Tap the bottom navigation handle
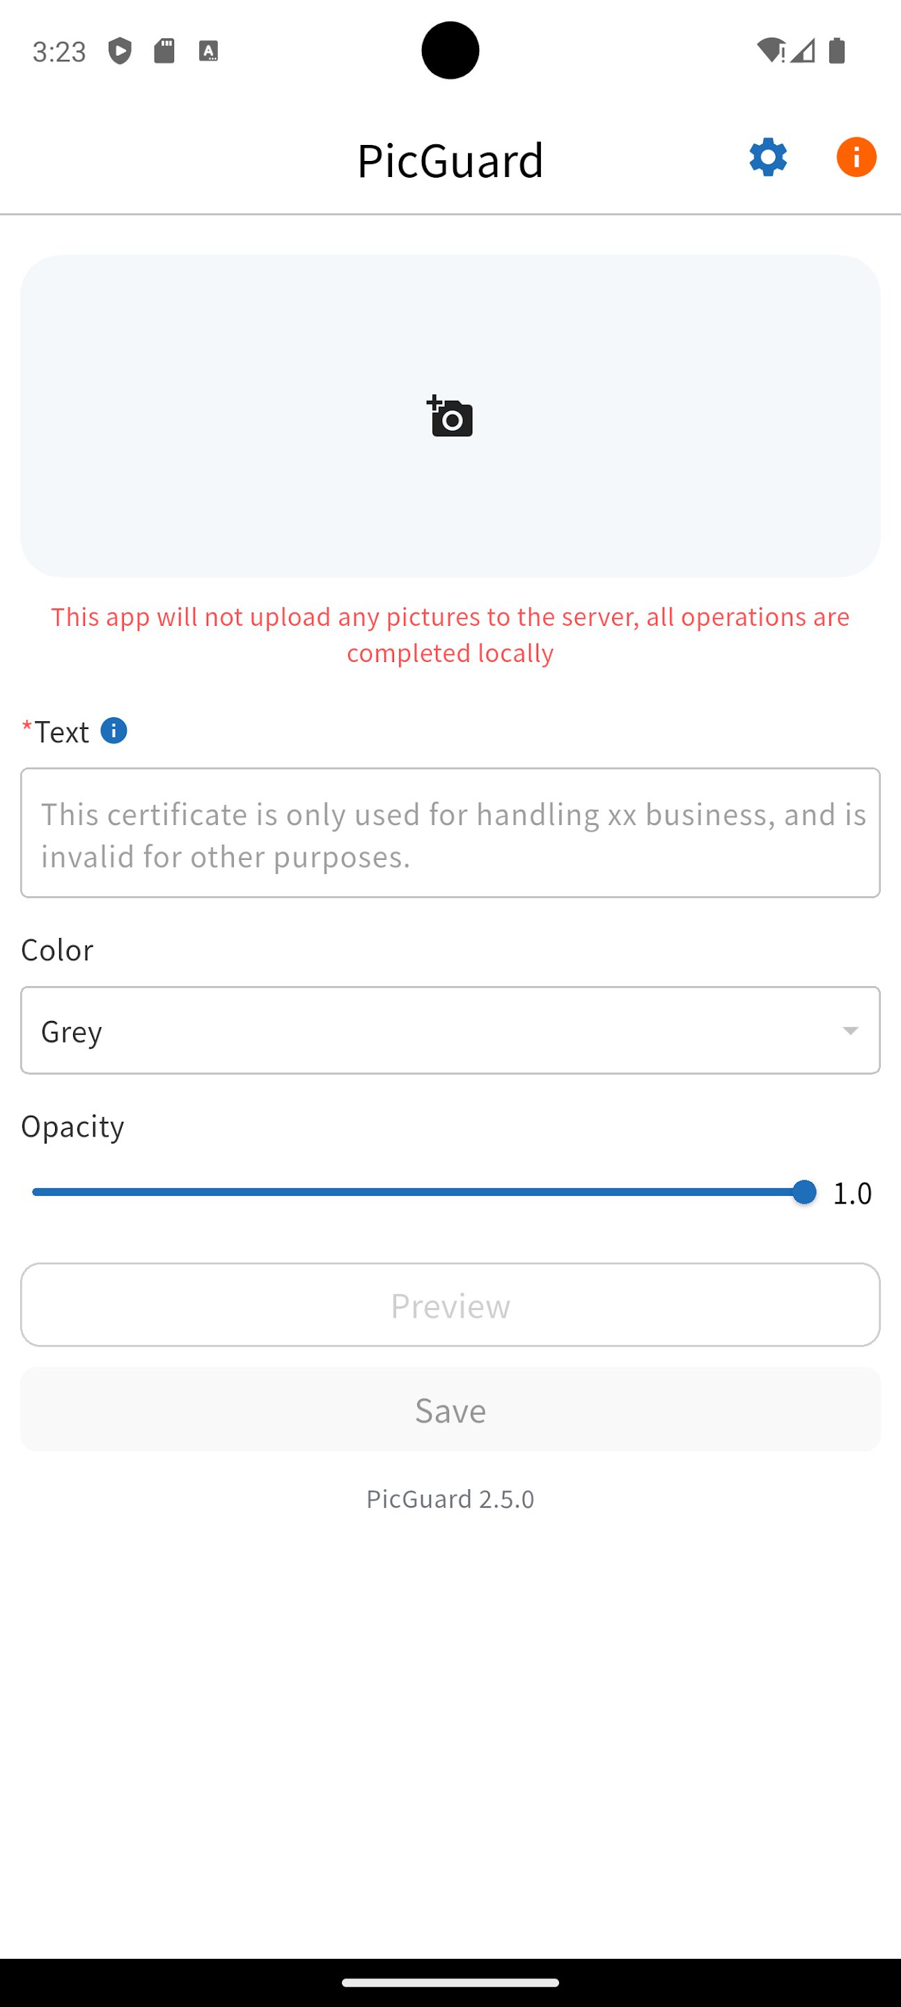Image resolution: width=901 pixels, height=2007 pixels. click(x=450, y=1982)
